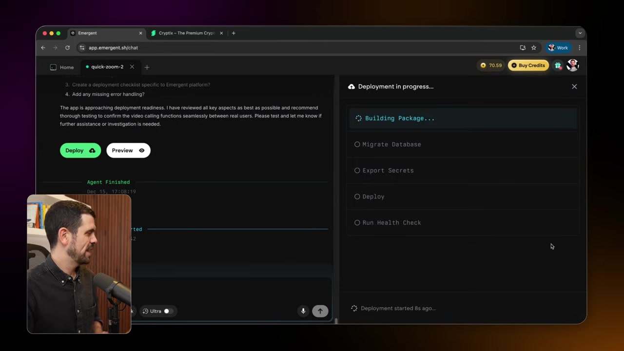Toggle the Ultra mode switch
This screenshot has width=624, height=351.
167,311
